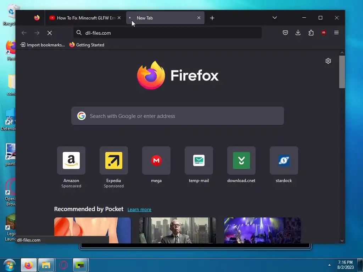Click the taskbar clock showing 7:16 PM

(x=345, y=265)
